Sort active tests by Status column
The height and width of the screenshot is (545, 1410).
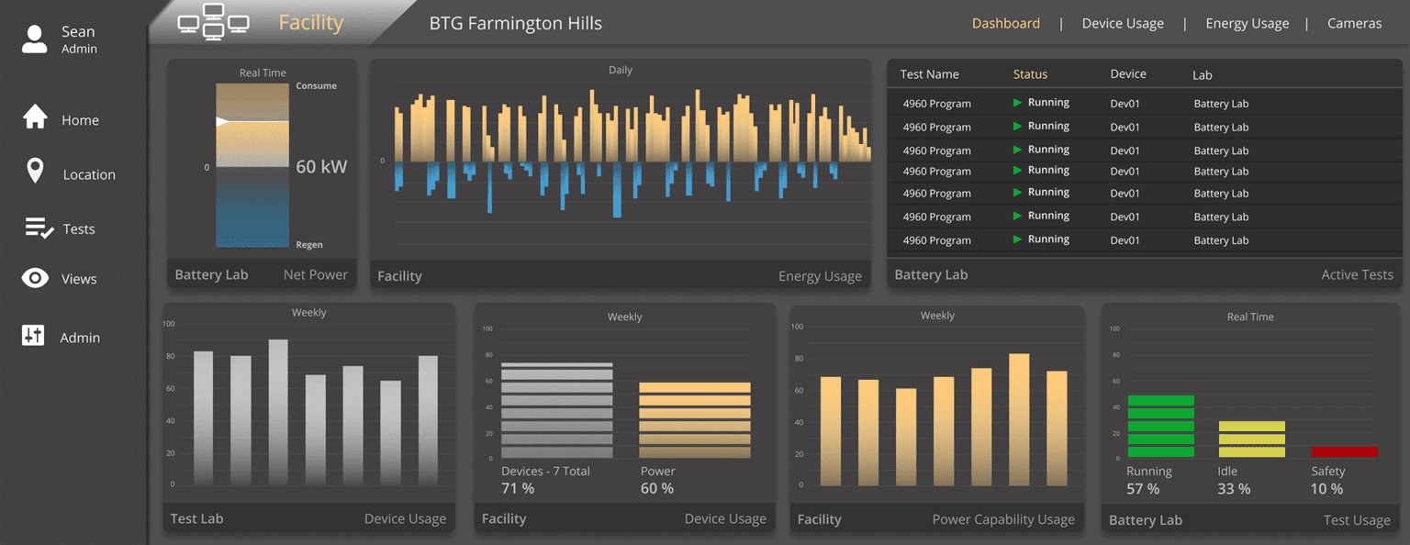point(1029,74)
